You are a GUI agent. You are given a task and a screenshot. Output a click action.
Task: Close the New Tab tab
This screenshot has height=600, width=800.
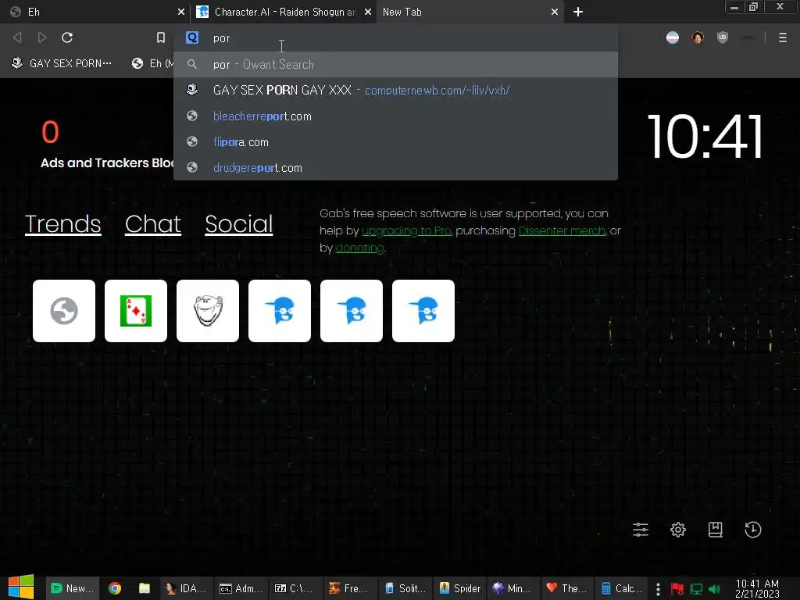point(555,12)
